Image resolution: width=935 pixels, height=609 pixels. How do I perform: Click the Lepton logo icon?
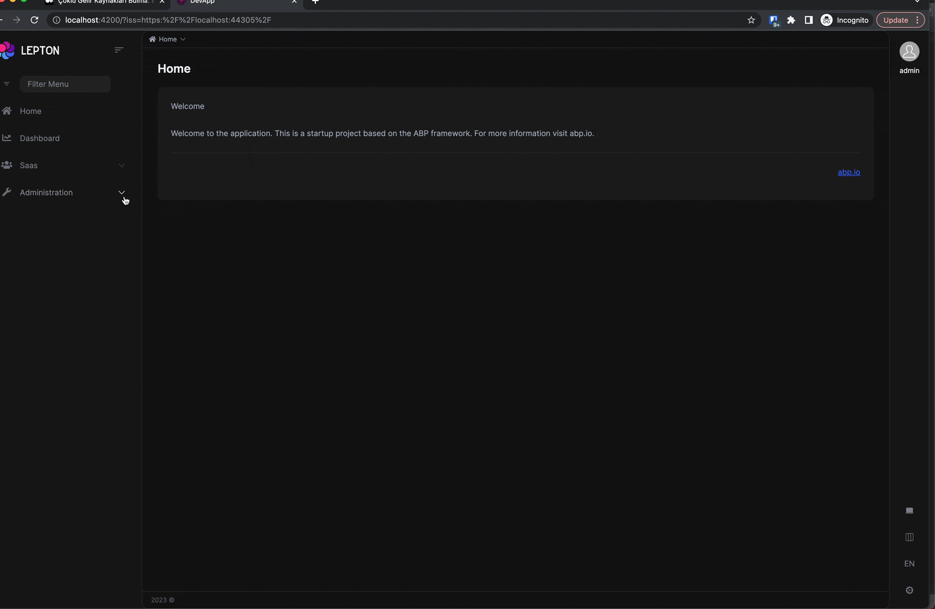pos(8,50)
